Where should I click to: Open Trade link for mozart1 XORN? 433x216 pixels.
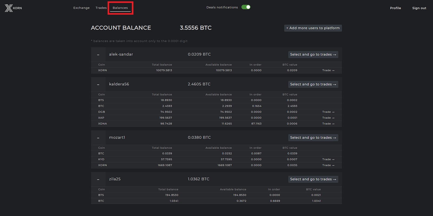pyautogui.click(x=328, y=165)
